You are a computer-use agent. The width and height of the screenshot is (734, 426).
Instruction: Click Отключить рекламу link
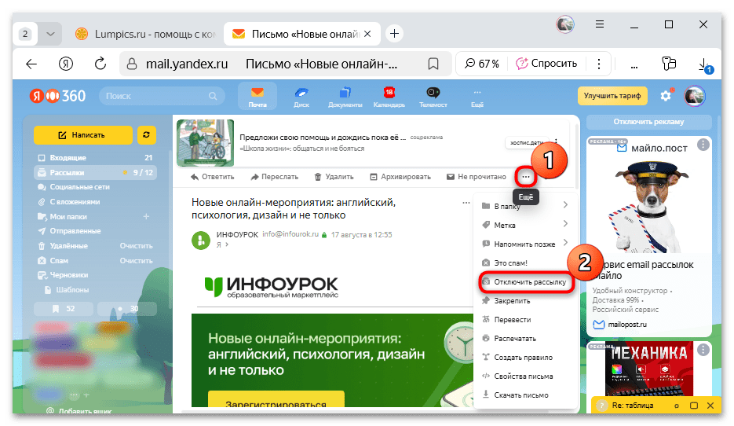click(648, 122)
